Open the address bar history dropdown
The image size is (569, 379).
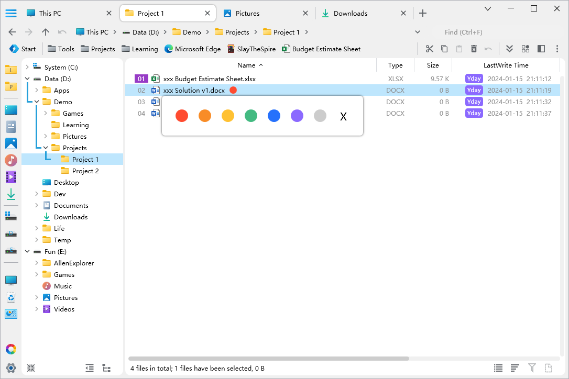[418, 32]
